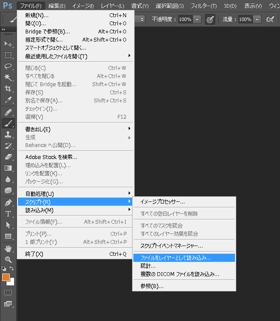Choose スクリプトイベントマネージャー...
This screenshot has height=321, width=280.
184,246
